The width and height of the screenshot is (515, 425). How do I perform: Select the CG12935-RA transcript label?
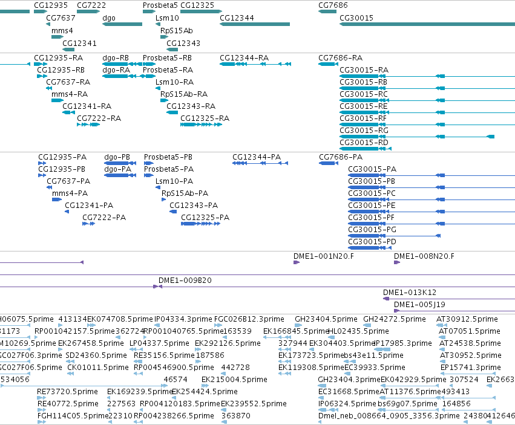[59, 58]
